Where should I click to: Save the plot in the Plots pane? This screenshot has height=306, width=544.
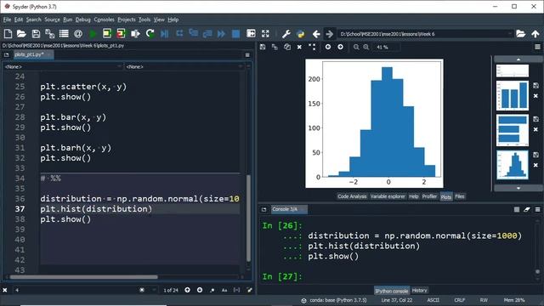pyautogui.click(x=263, y=47)
